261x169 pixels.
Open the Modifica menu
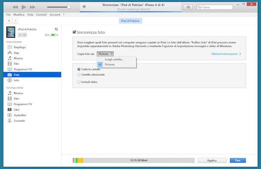click(19, 15)
